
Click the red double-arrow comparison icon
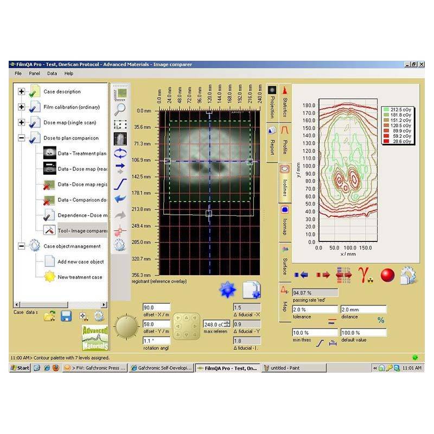pos(343,275)
